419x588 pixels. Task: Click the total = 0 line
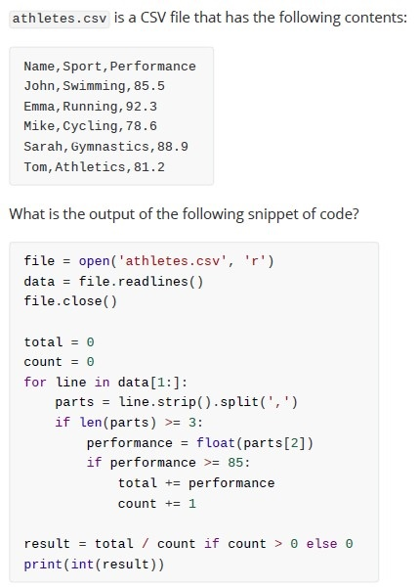point(59,342)
